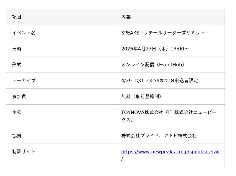Select the 日時 row label

pos(17,49)
